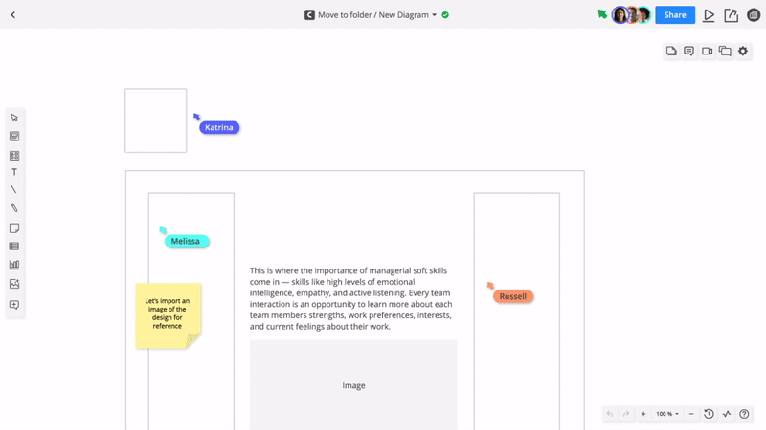Open the help question mark
766x430 pixels.
click(744, 414)
